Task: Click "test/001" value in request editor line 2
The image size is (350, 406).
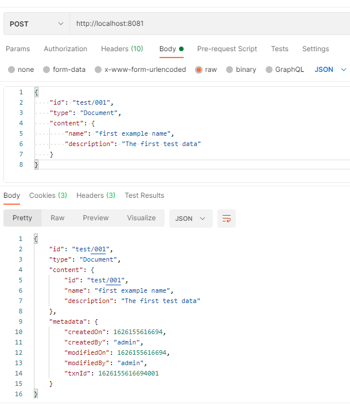Action: coord(91,102)
